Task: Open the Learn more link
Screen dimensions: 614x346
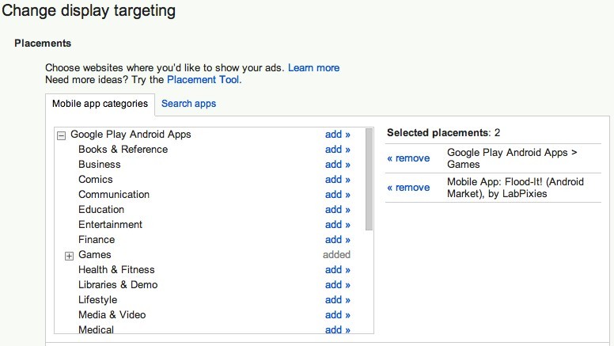Action: 313,68
